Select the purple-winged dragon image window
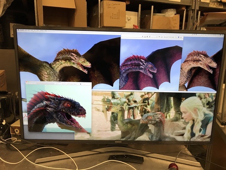Screen dimensions: 226x170 pos(151,64)
